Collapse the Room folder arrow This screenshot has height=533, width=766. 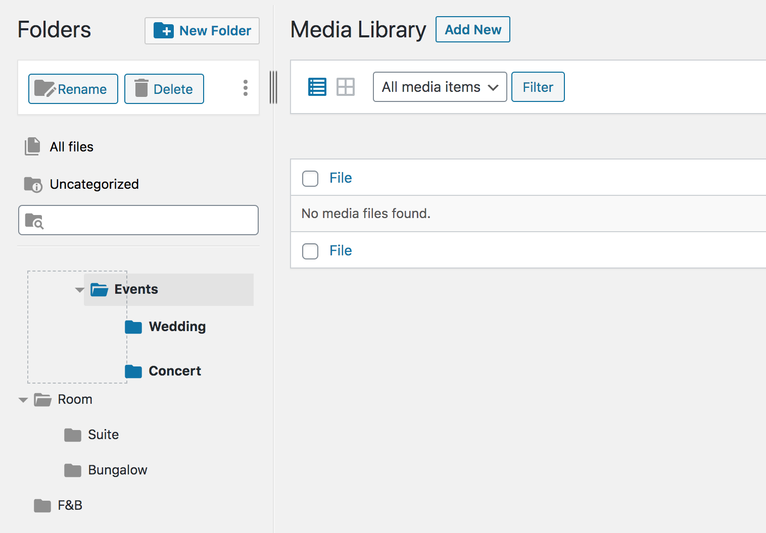[x=23, y=400]
